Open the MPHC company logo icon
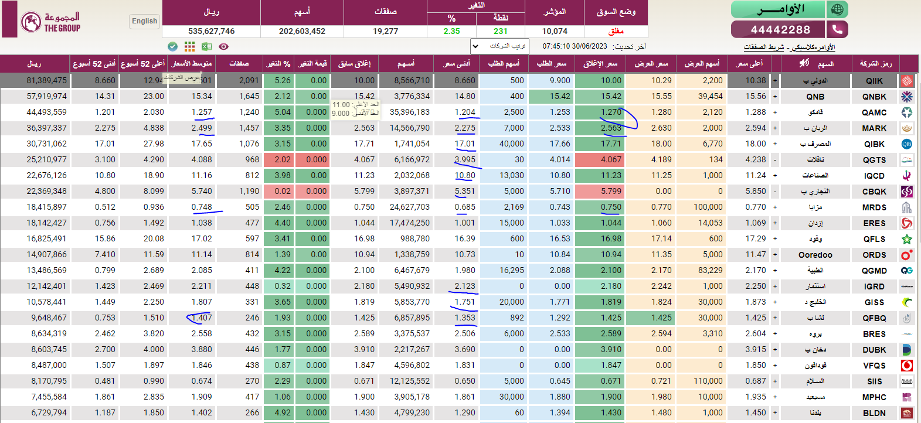 907,397
